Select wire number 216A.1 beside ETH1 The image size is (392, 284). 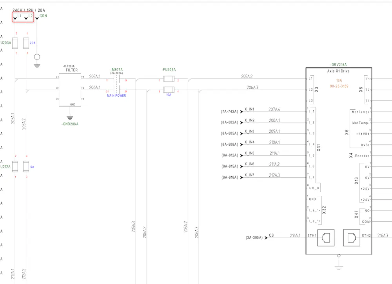coord(295,235)
